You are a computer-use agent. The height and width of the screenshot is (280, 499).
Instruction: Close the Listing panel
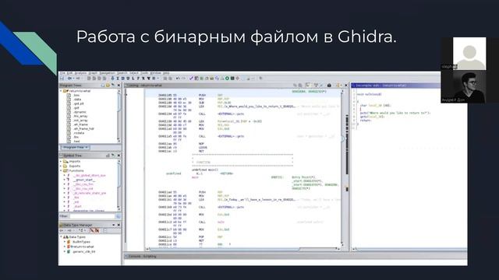pos(346,85)
